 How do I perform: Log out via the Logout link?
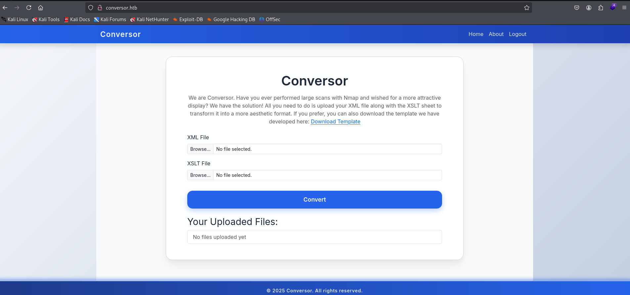(x=517, y=34)
